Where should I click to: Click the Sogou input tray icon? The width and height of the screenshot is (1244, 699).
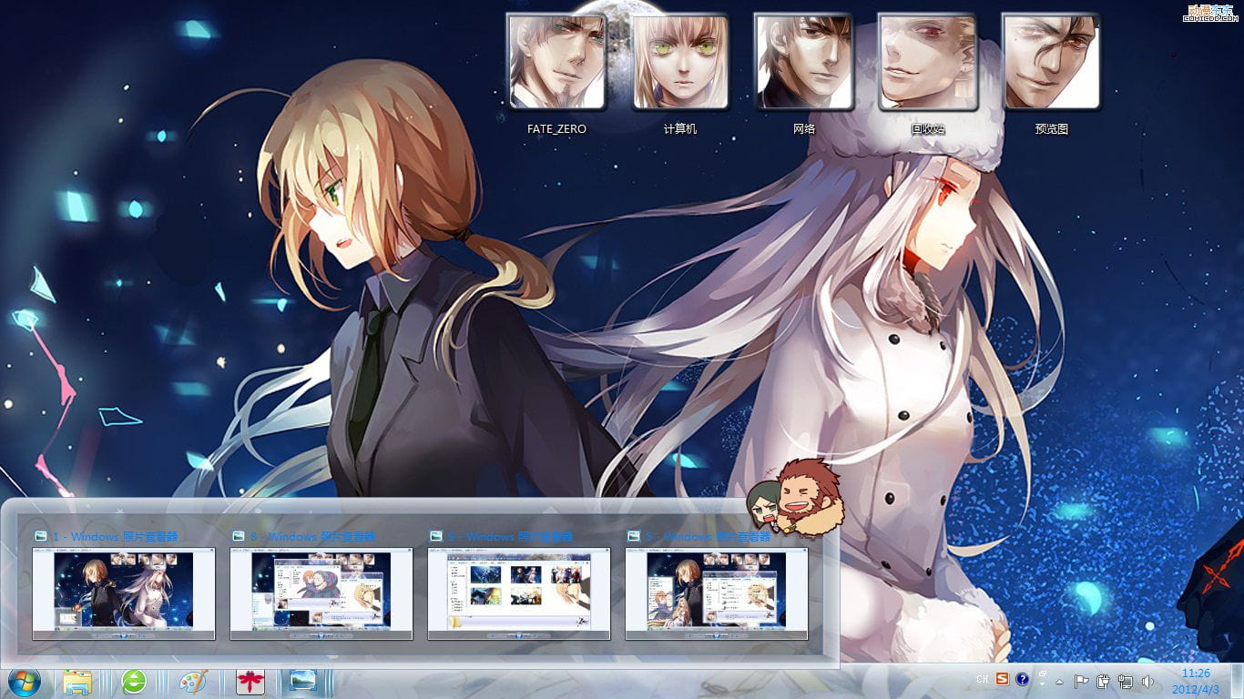click(x=1002, y=679)
